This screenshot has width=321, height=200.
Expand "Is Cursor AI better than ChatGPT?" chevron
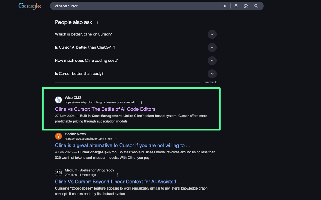212,47
